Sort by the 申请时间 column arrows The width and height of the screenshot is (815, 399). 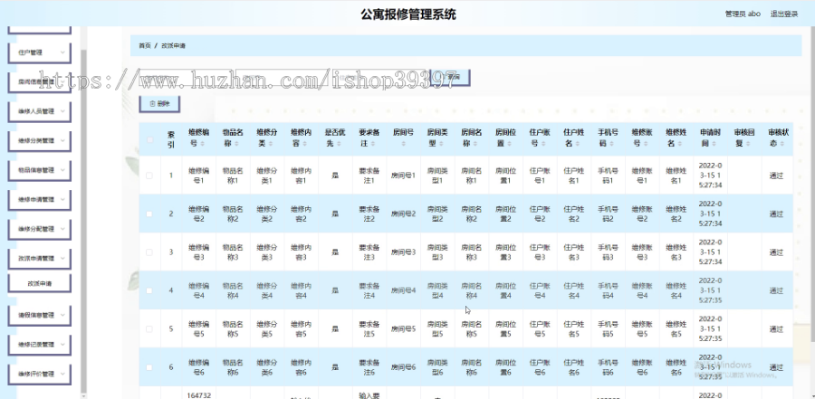(x=714, y=144)
